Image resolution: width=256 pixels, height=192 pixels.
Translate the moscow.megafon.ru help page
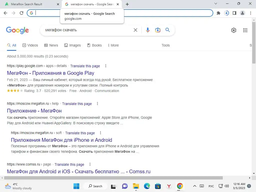point(77,104)
